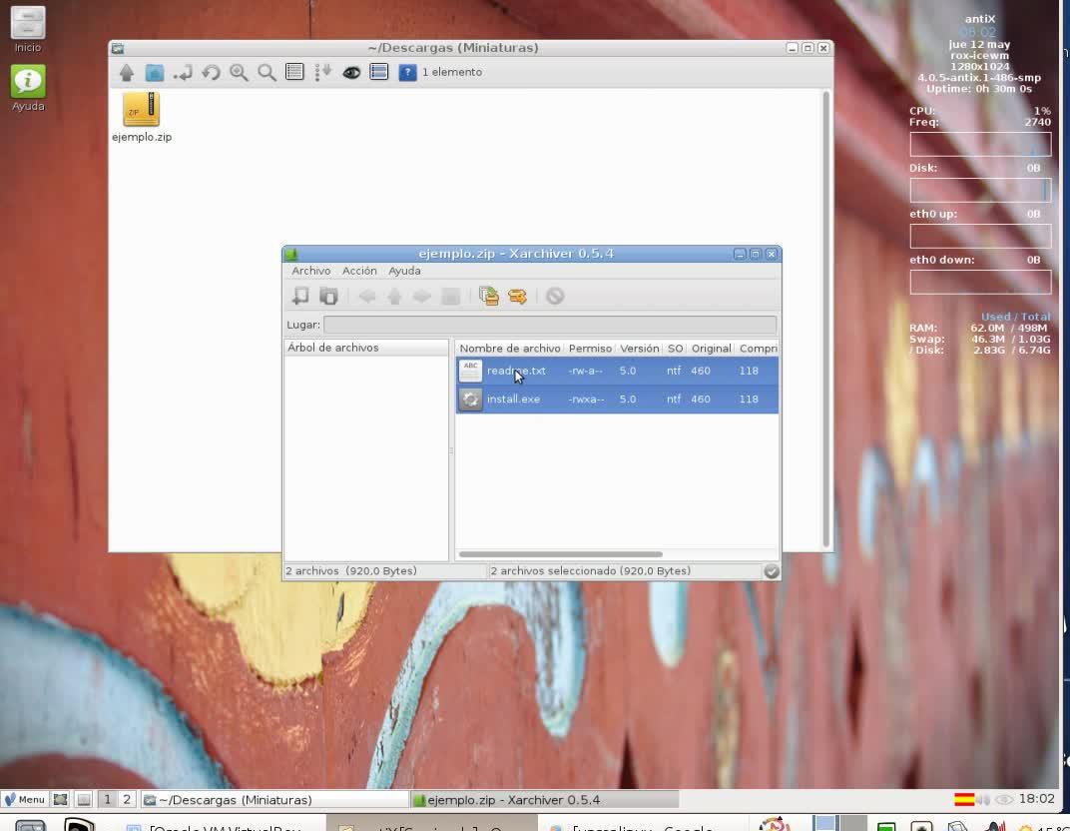Click the zoom in icon in ROX-Filer
The height and width of the screenshot is (831, 1070).
239,72
